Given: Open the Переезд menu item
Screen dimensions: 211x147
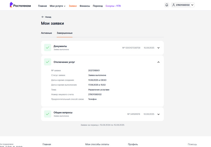Looking at the screenshot, I should [x=98, y=6].
